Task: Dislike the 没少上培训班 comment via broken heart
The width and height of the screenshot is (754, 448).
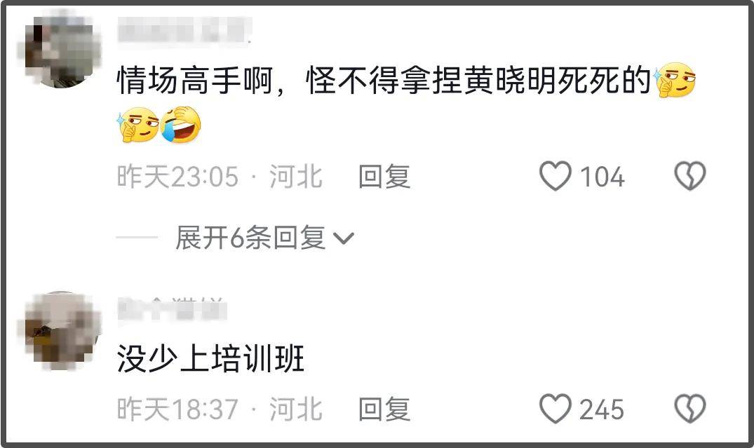Action: point(690,409)
